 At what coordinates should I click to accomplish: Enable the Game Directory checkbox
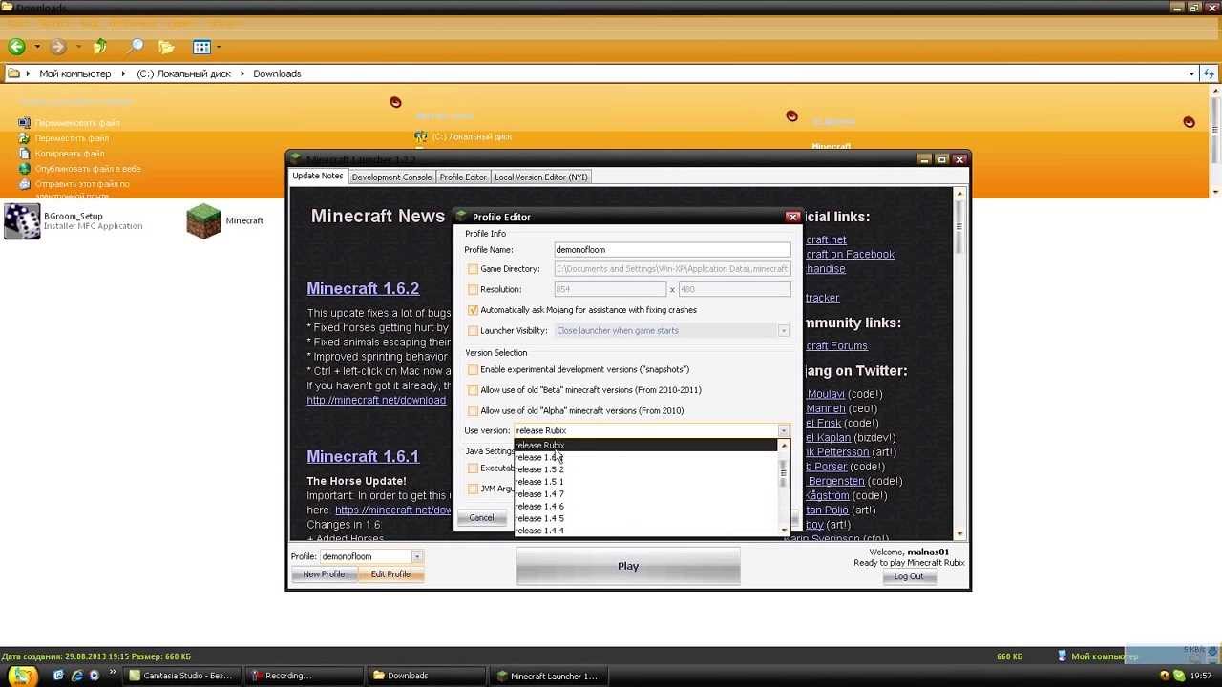tap(473, 269)
